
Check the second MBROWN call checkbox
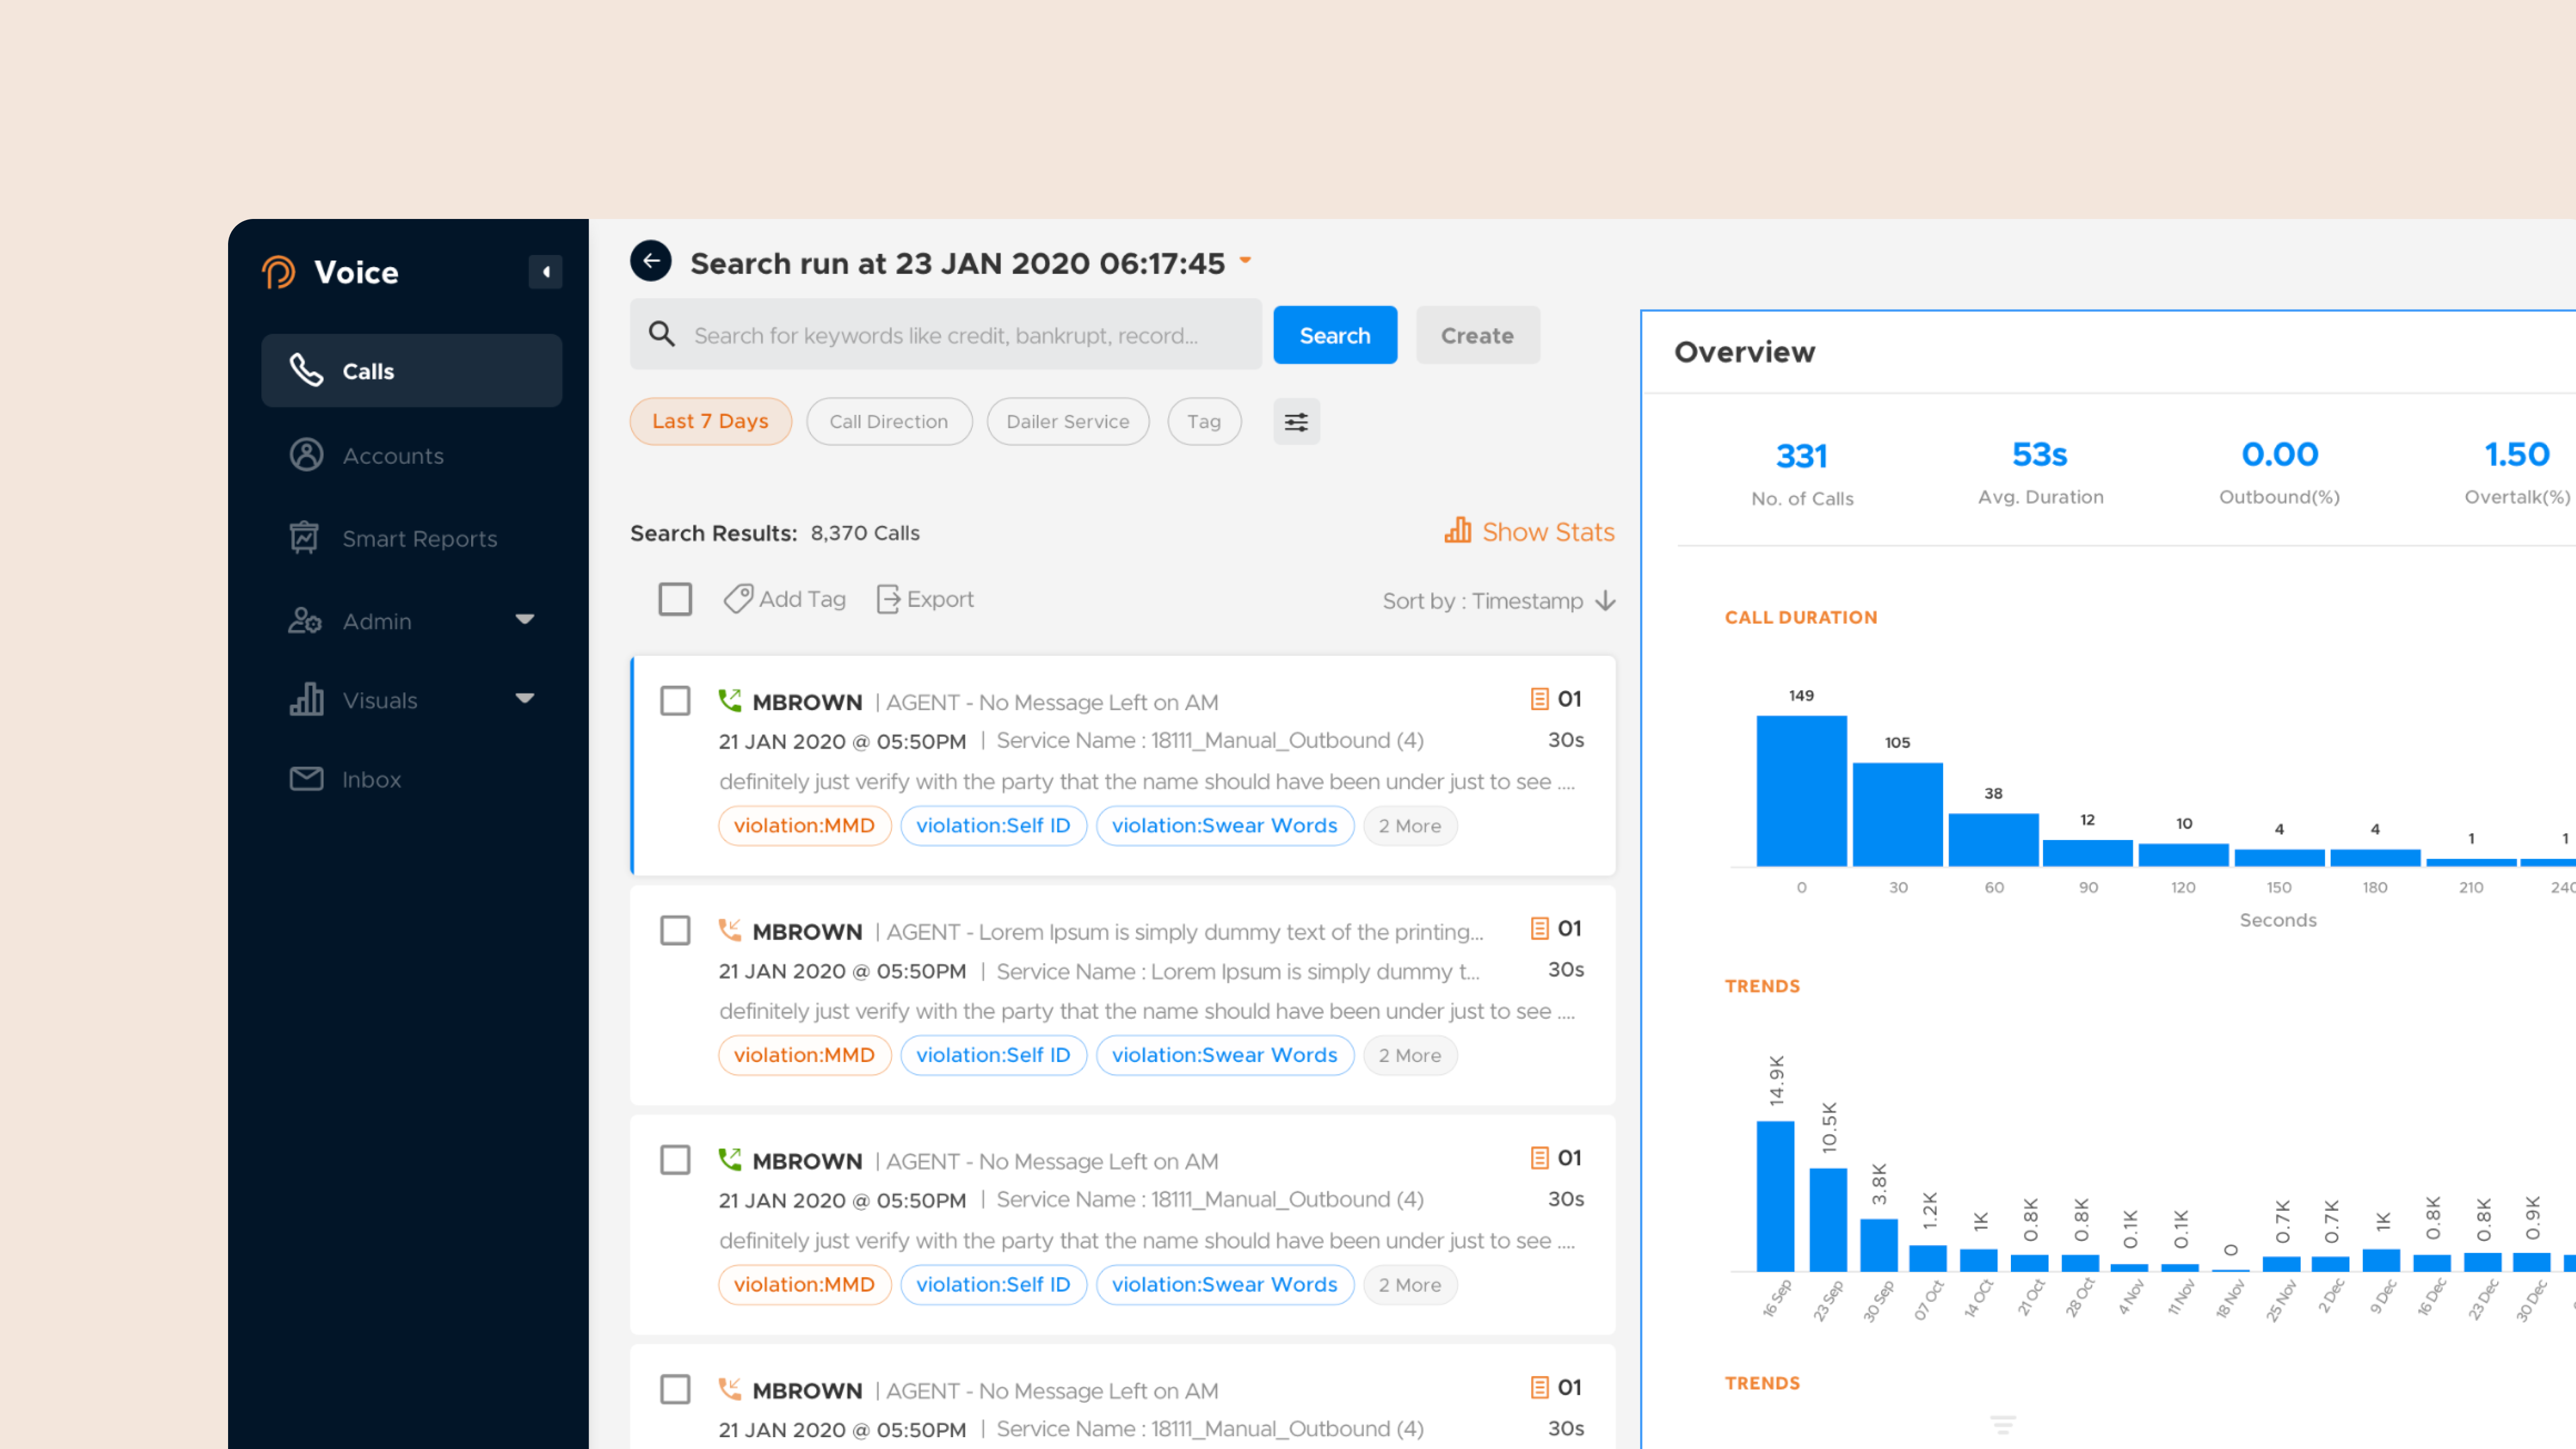click(675, 930)
